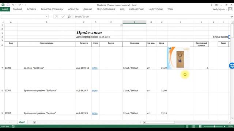Click the zoom slider handle

coord(215,127)
